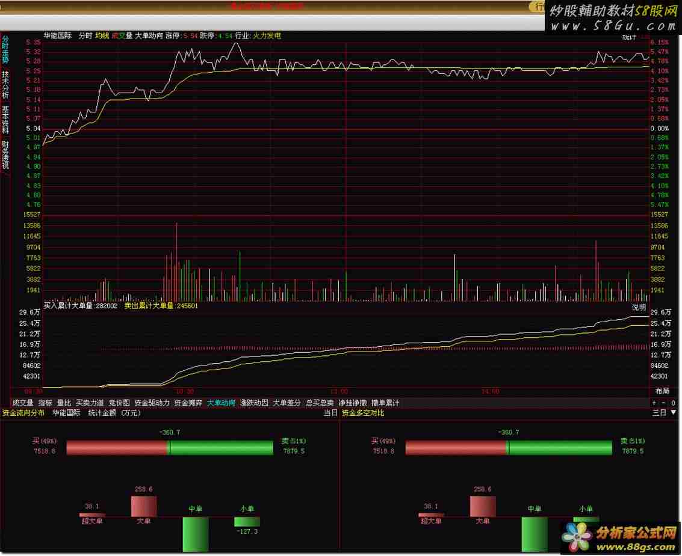This screenshot has height=556, width=682.
Task: Open the 三日 dropdown arrow
Action: coord(674,412)
